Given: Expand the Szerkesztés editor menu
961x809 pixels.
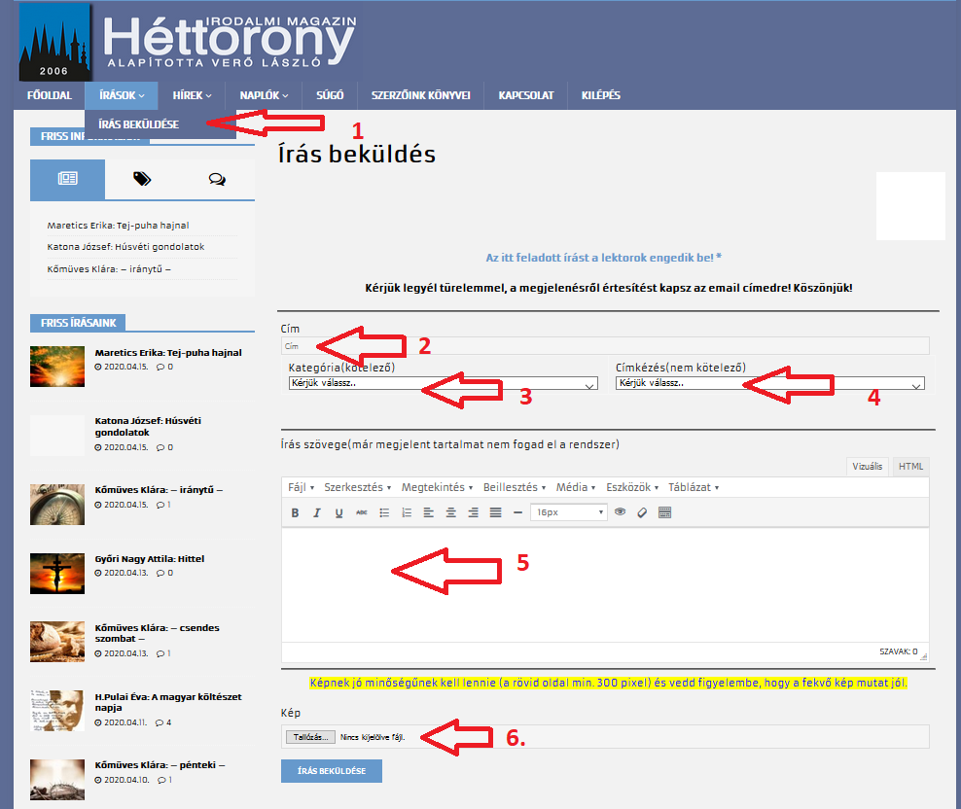Looking at the screenshot, I should pyautogui.click(x=357, y=487).
